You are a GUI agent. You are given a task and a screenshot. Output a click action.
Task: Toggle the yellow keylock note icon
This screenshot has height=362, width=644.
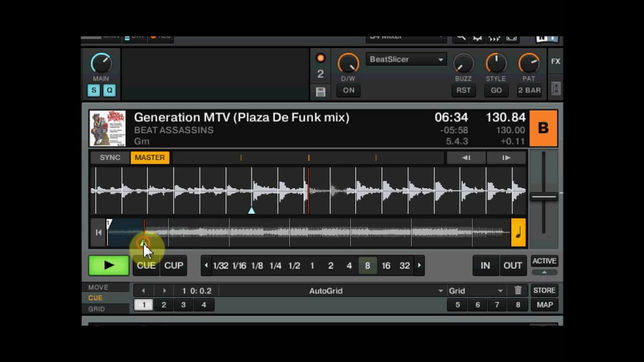click(518, 232)
